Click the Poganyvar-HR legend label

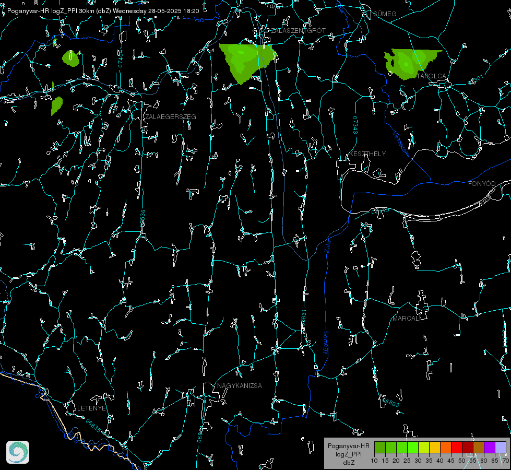point(348,446)
